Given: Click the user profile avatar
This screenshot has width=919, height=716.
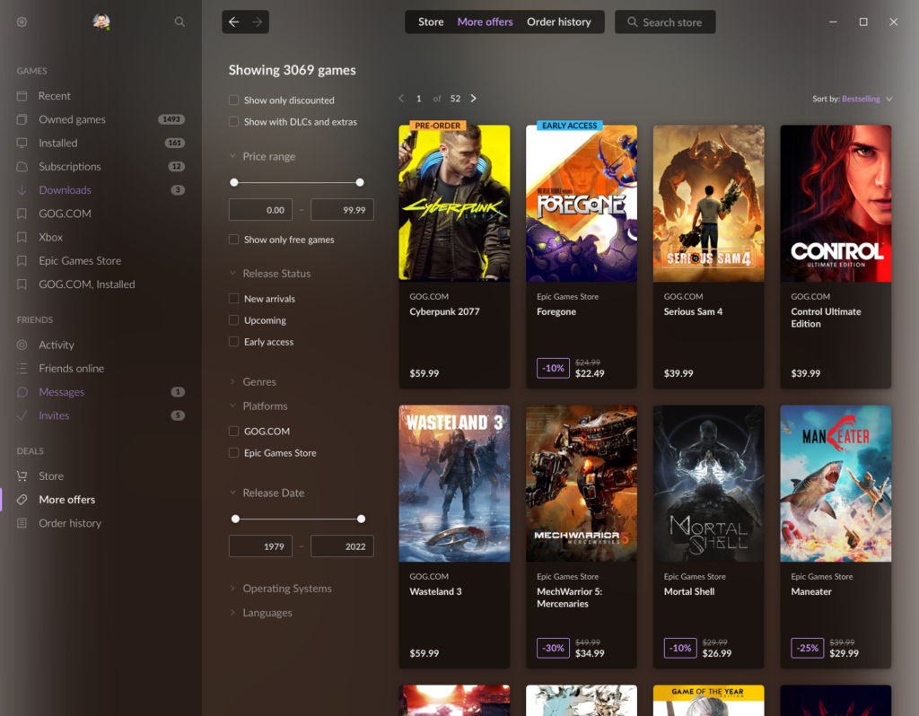Looking at the screenshot, I should click(x=101, y=22).
